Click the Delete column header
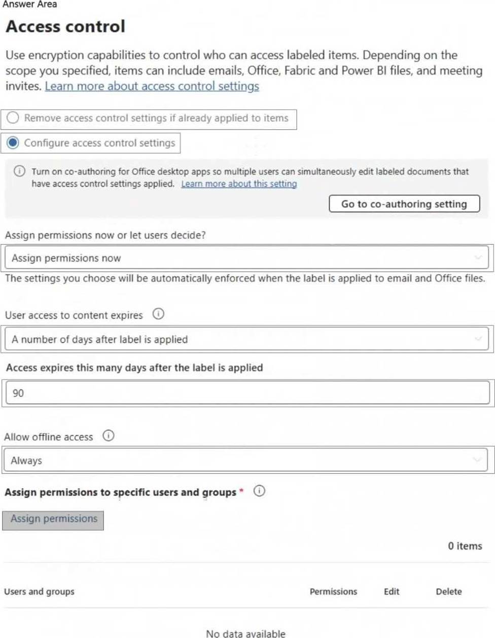This screenshot has width=495, height=638. point(449,591)
